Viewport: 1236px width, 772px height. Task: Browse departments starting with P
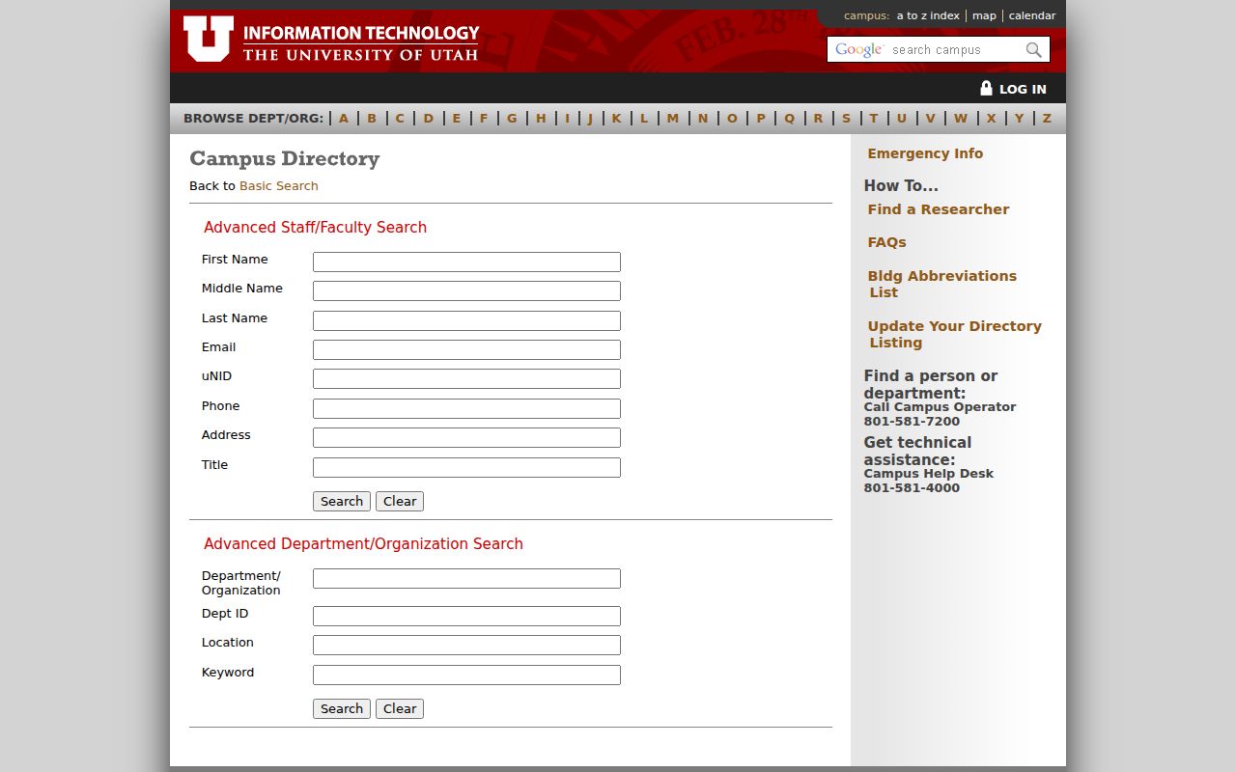761,119
